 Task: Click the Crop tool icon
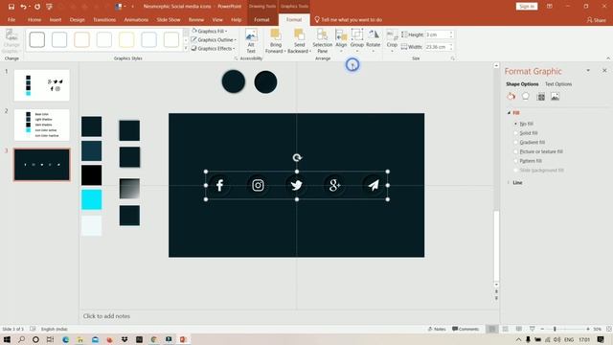(392, 35)
